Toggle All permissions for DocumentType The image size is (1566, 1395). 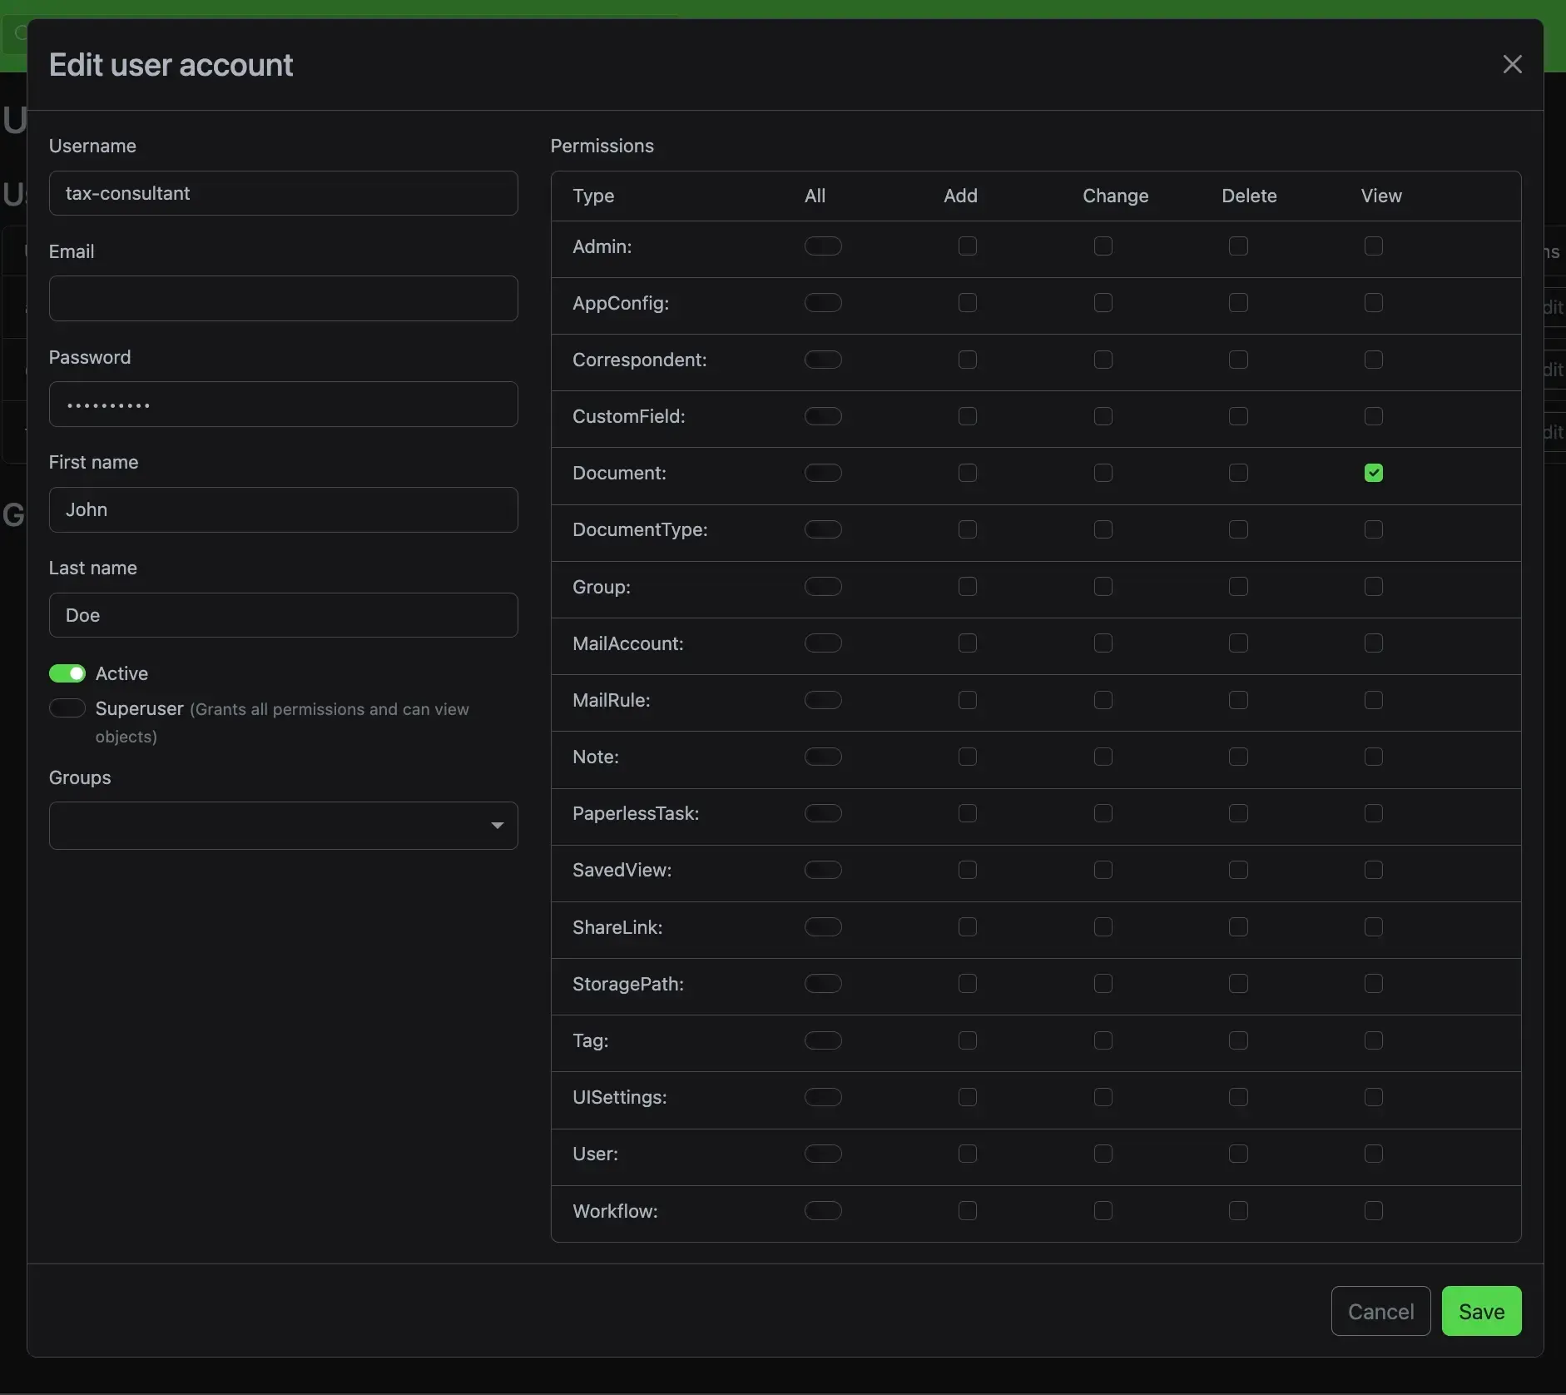[823, 529]
